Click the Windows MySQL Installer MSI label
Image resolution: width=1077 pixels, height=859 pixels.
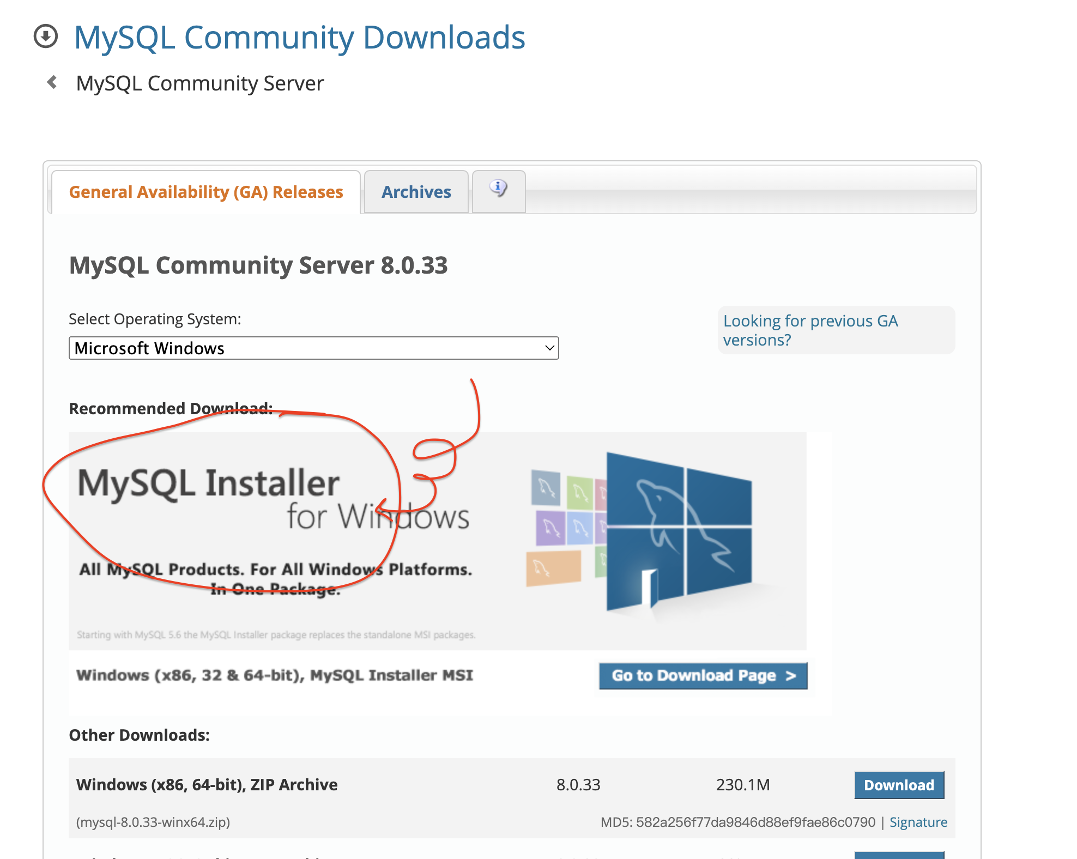coord(275,675)
